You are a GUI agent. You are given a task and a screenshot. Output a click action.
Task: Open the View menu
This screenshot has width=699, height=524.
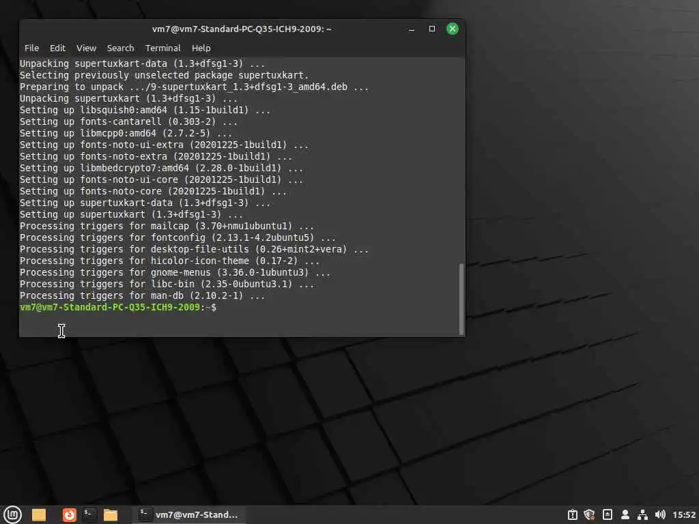pyautogui.click(x=86, y=48)
